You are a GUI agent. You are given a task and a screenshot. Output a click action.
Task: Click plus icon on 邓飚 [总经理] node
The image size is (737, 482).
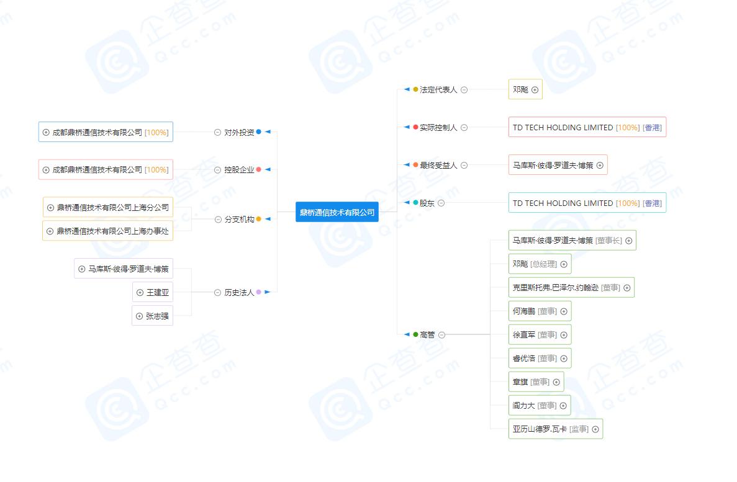pyautogui.click(x=563, y=264)
